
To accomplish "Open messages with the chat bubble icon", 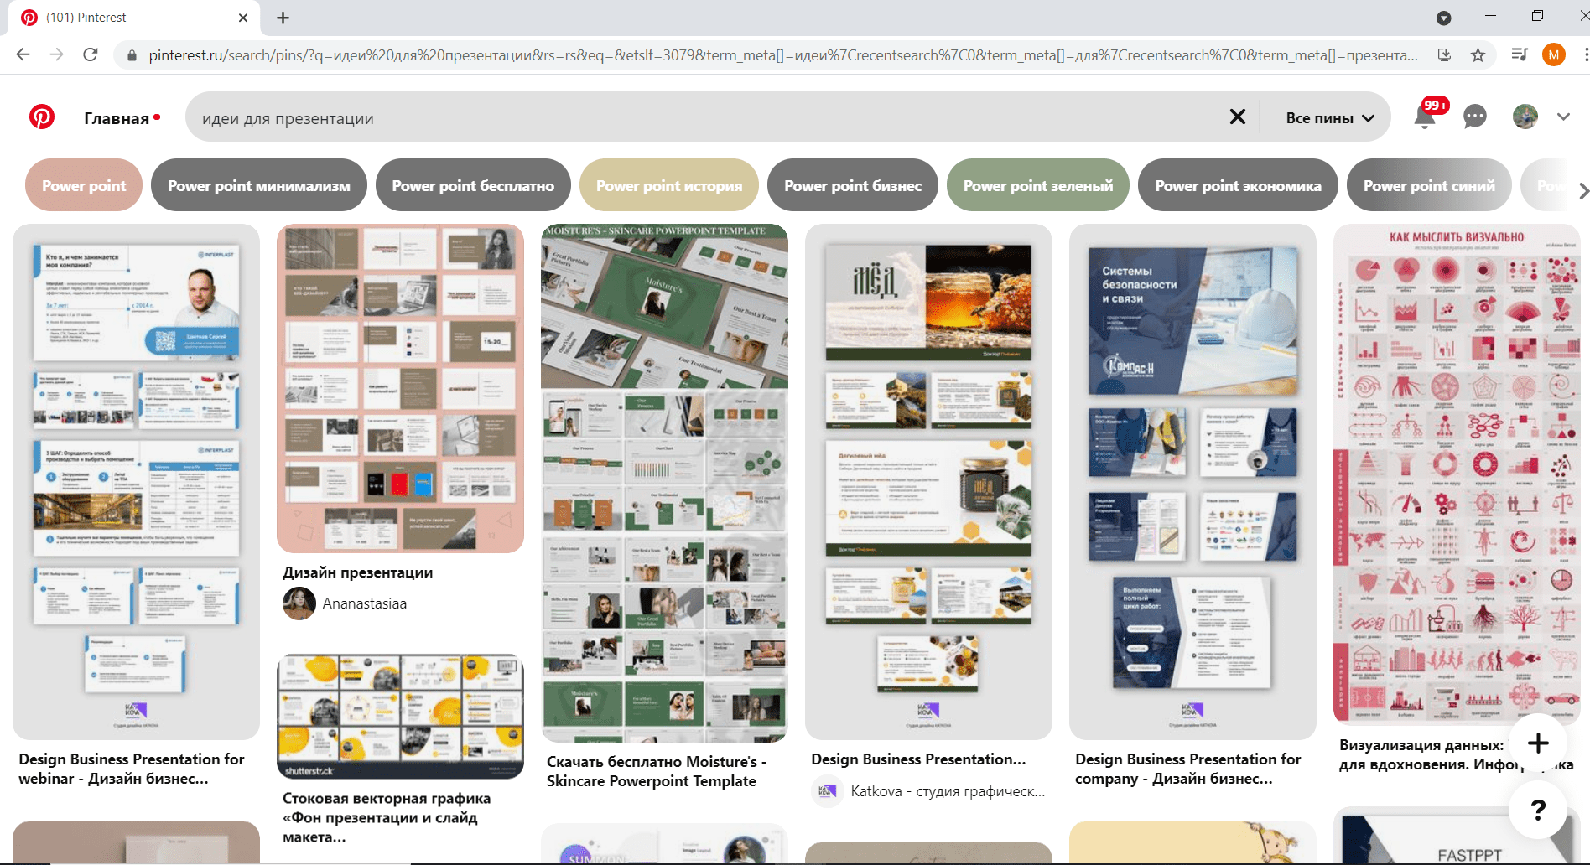I will 1474,117.
